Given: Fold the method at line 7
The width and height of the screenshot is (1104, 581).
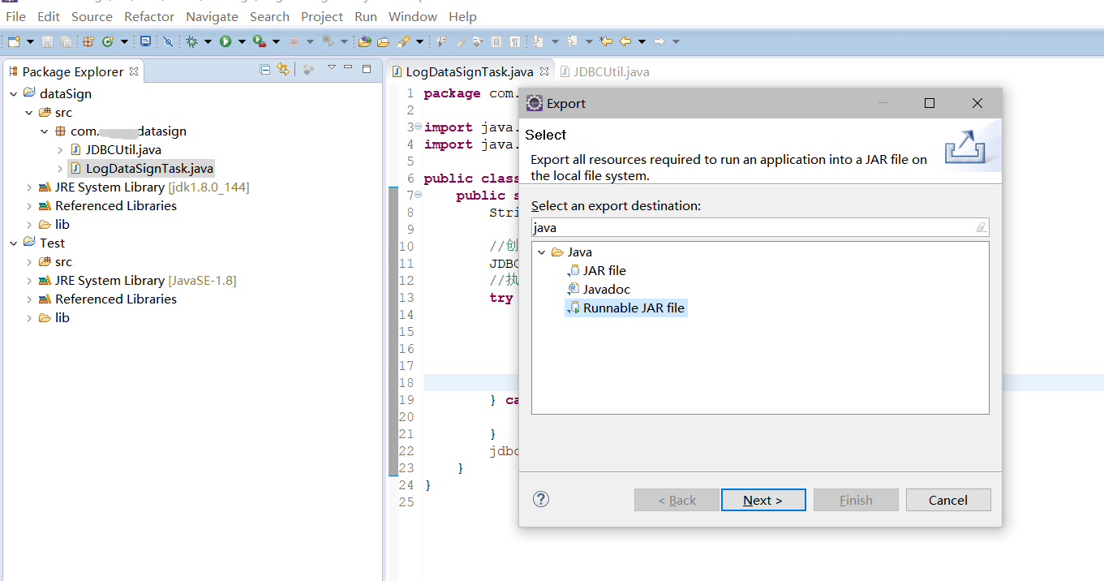Looking at the screenshot, I should pyautogui.click(x=418, y=195).
